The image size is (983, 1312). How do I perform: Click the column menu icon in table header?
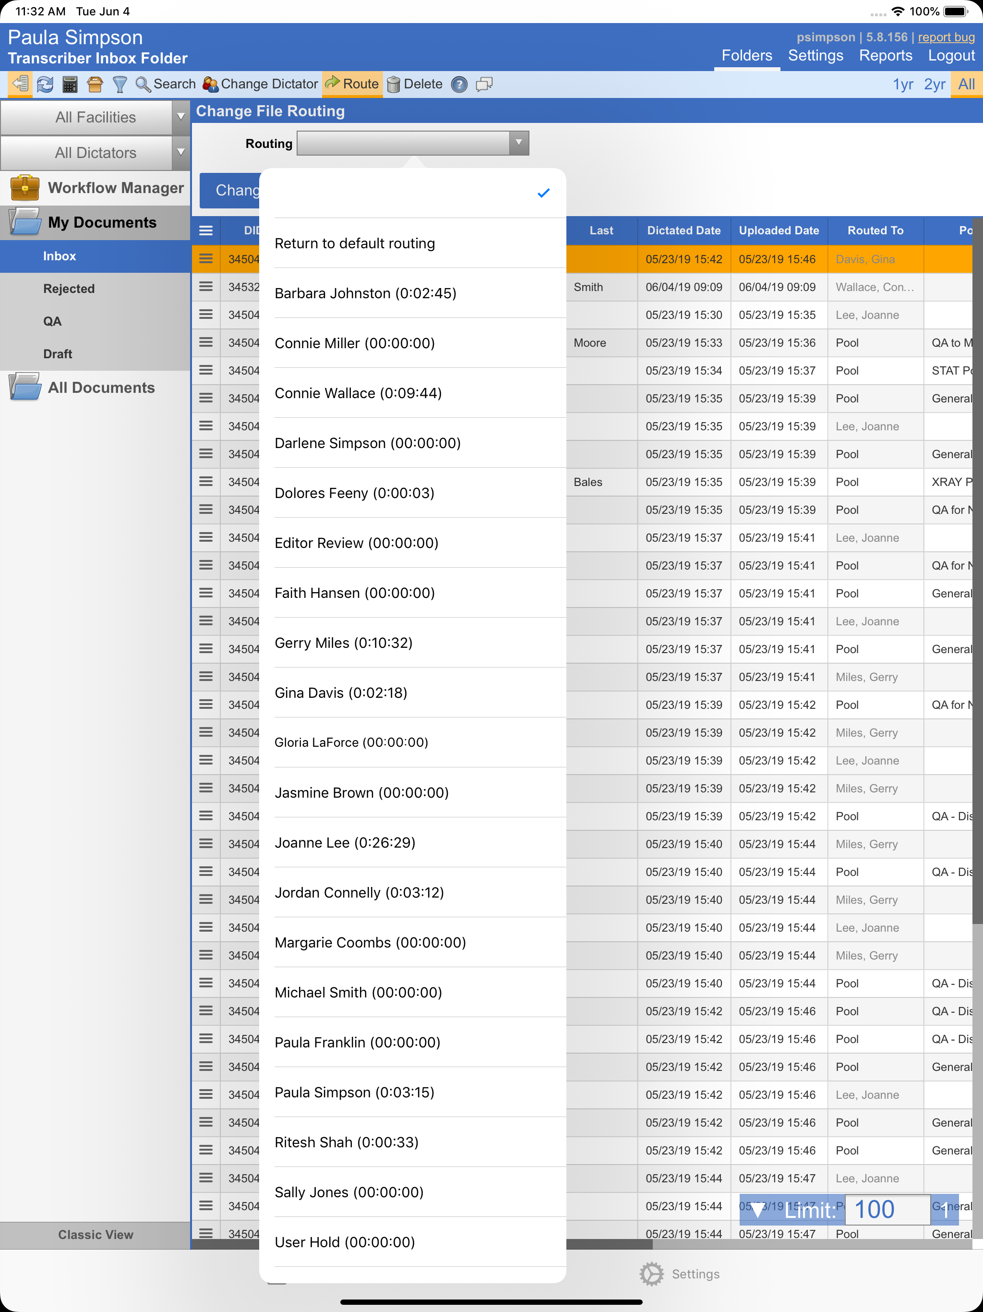click(x=206, y=231)
